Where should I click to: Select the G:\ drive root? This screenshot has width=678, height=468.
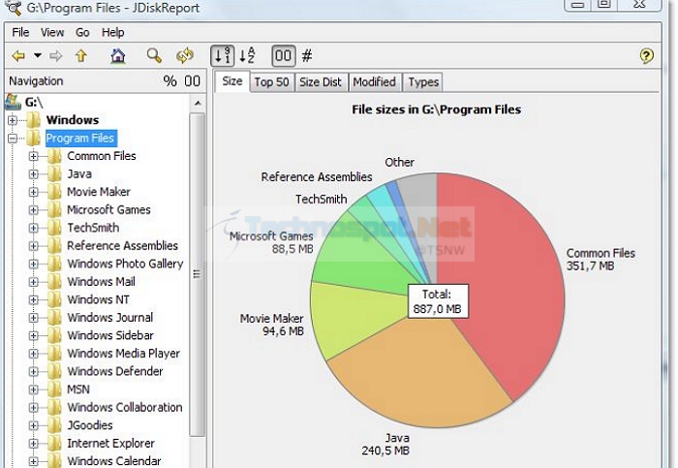34,102
